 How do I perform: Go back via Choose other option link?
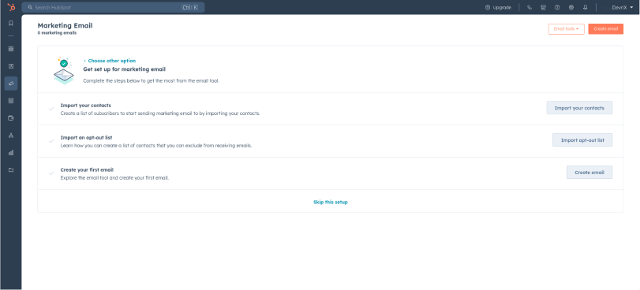[110, 61]
